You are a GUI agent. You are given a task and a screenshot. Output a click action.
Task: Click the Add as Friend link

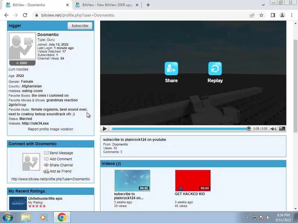pyautogui.click(x=61, y=171)
